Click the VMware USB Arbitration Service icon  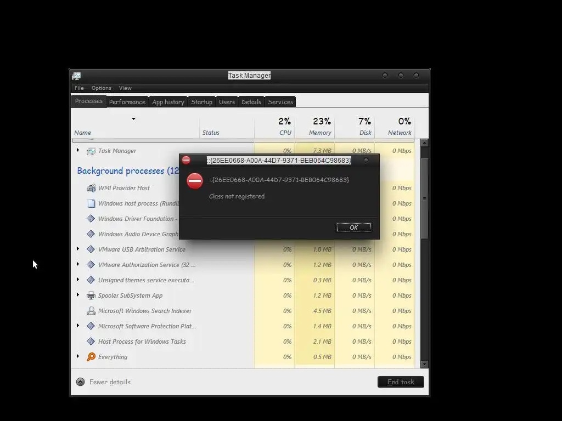pos(91,249)
